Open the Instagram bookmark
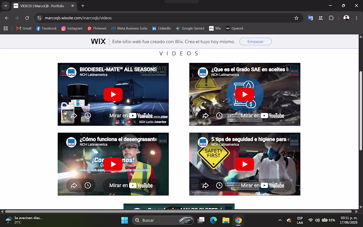This screenshot has width=363, height=227. click(x=72, y=28)
